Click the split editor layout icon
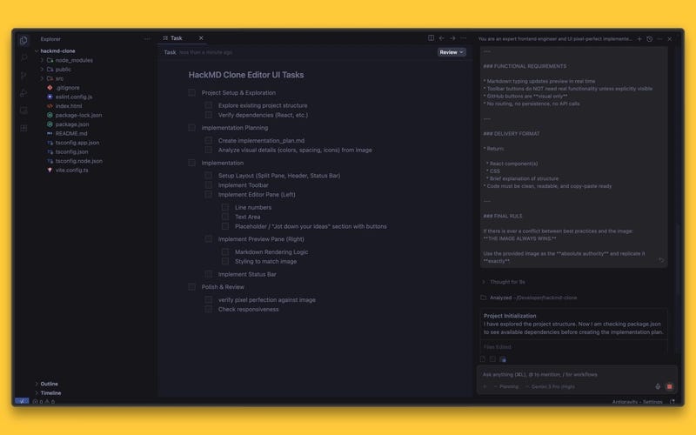Image resolution: width=696 pixels, height=435 pixels. 431,38
